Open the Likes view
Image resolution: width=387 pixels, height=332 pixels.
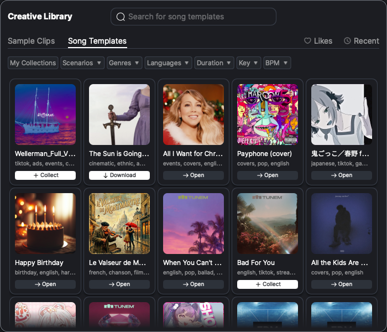pyautogui.click(x=318, y=41)
